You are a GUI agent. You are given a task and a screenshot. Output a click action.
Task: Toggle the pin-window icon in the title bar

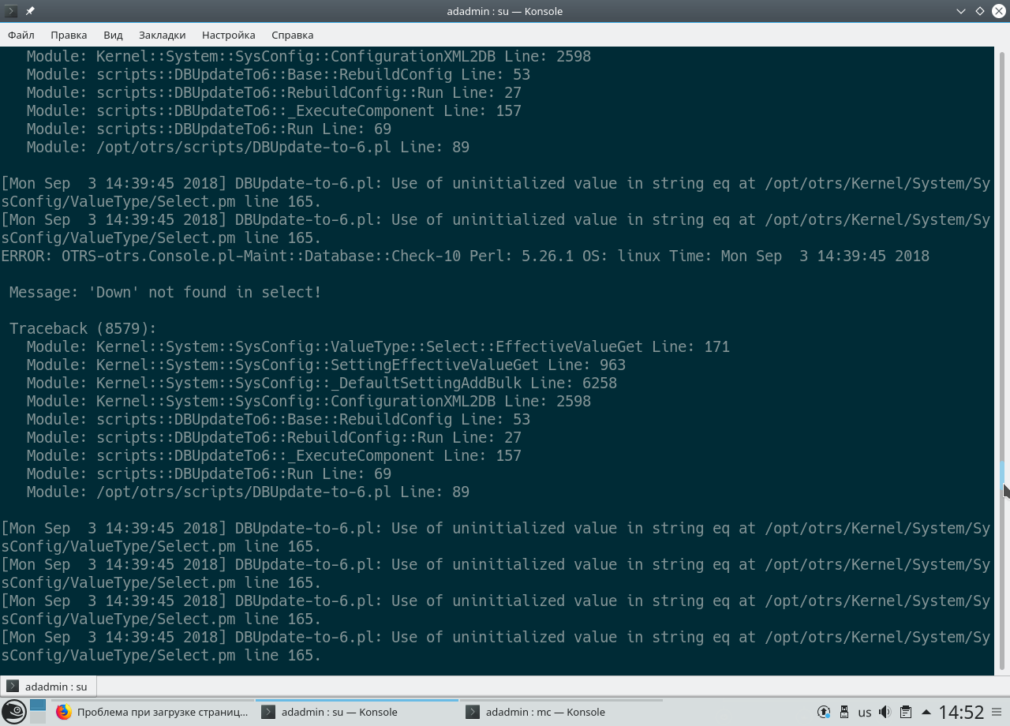(30, 11)
